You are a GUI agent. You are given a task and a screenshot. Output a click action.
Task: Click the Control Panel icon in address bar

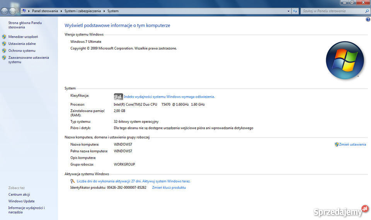click(x=24, y=11)
